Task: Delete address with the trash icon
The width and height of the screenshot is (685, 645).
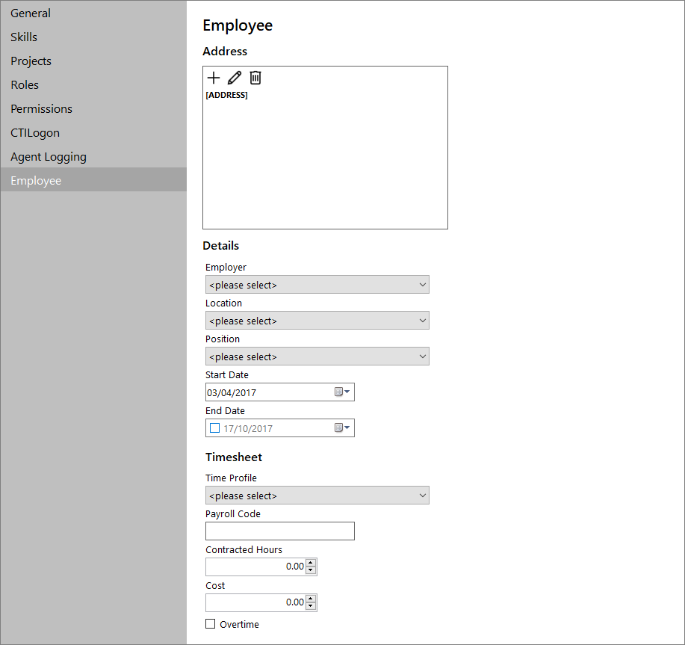Action: [255, 78]
